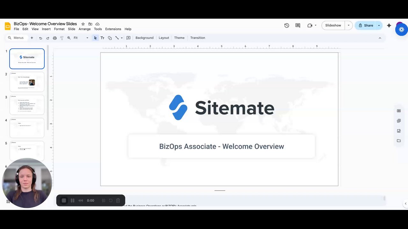Open video meeting dropdown arrow
408x229 pixels.
tap(316, 25)
